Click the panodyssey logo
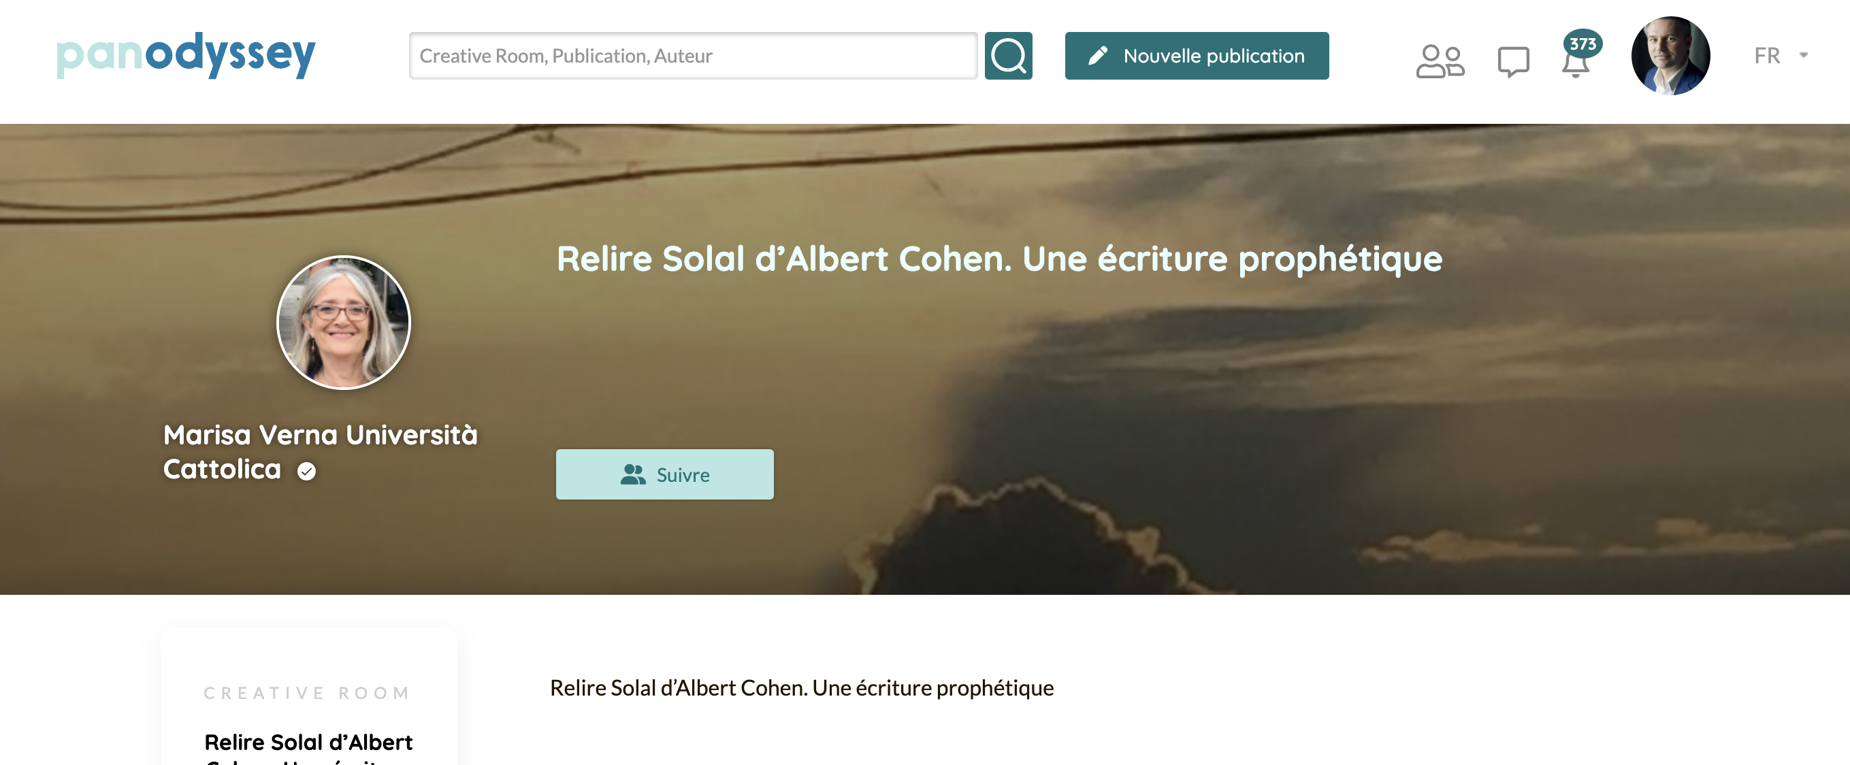Image resolution: width=1850 pixels, height=765 pixels. [x=186, y=54]
